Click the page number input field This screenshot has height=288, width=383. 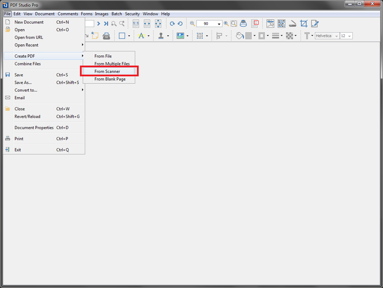pyautogui.click(x=89, y=24)
